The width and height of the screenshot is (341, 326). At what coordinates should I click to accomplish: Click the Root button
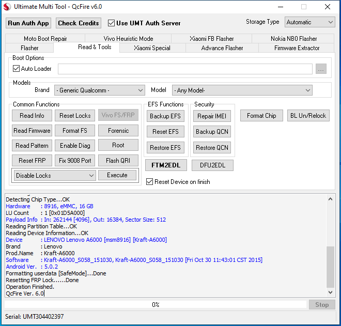[x=118, y=145]
